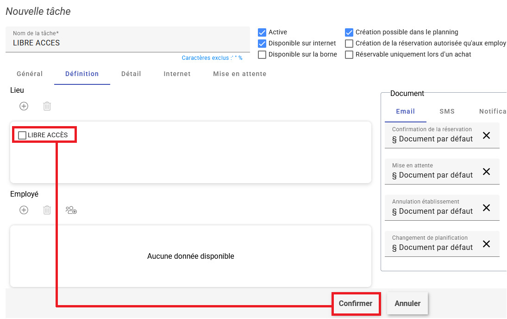Viewport: 507px width, 319px height.
Task: Clear the Confirmation de la réservation document
Action: click(x=486, y=135)
